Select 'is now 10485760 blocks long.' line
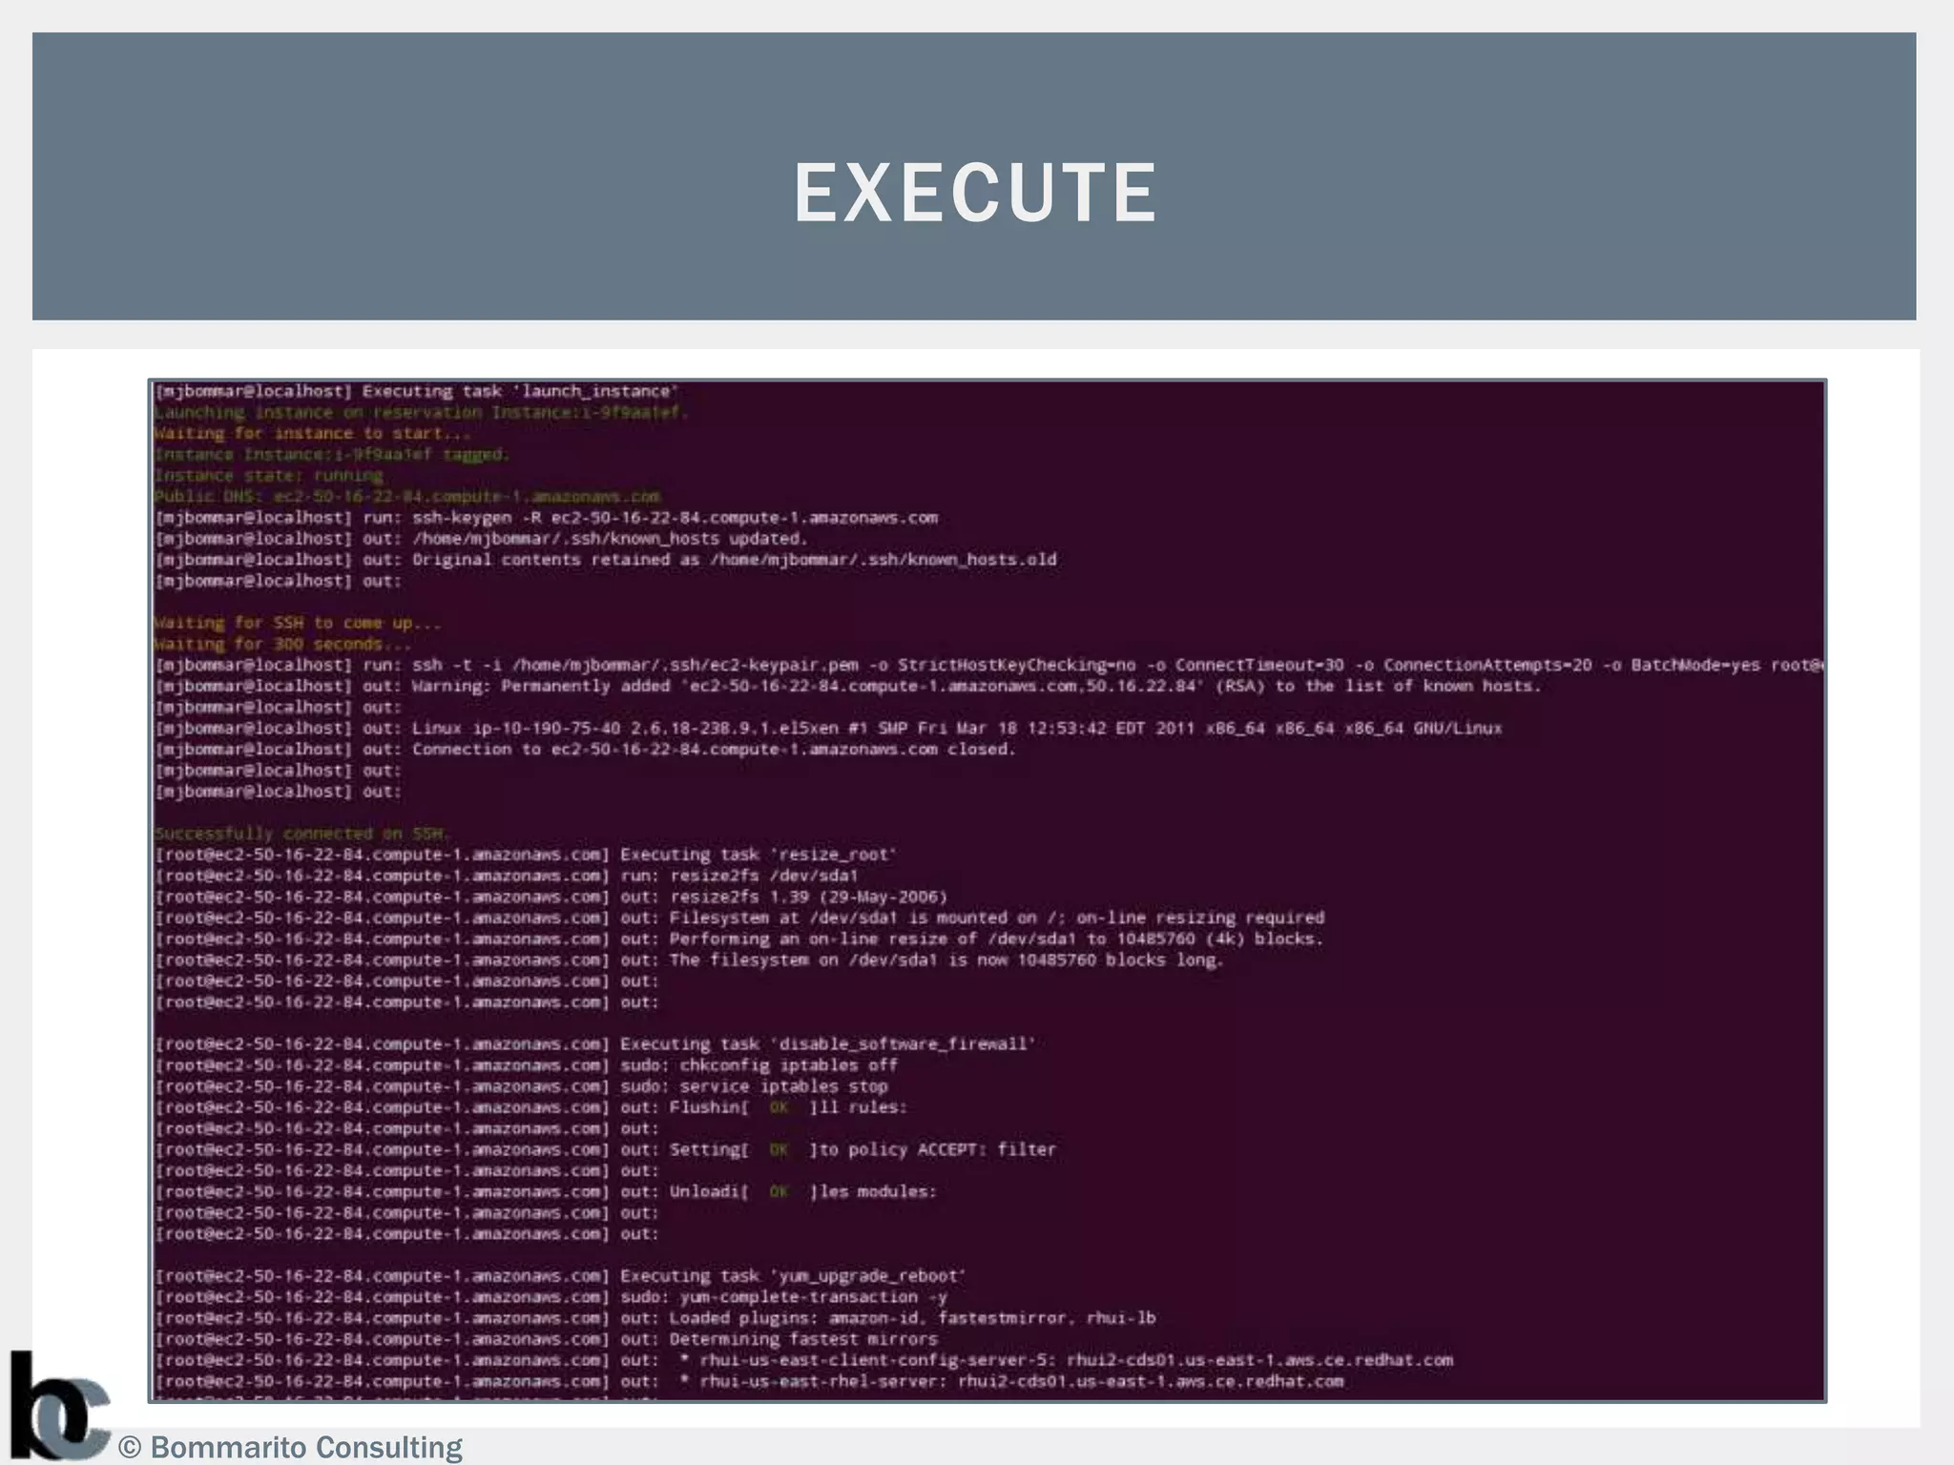 [x=690, y=959]
